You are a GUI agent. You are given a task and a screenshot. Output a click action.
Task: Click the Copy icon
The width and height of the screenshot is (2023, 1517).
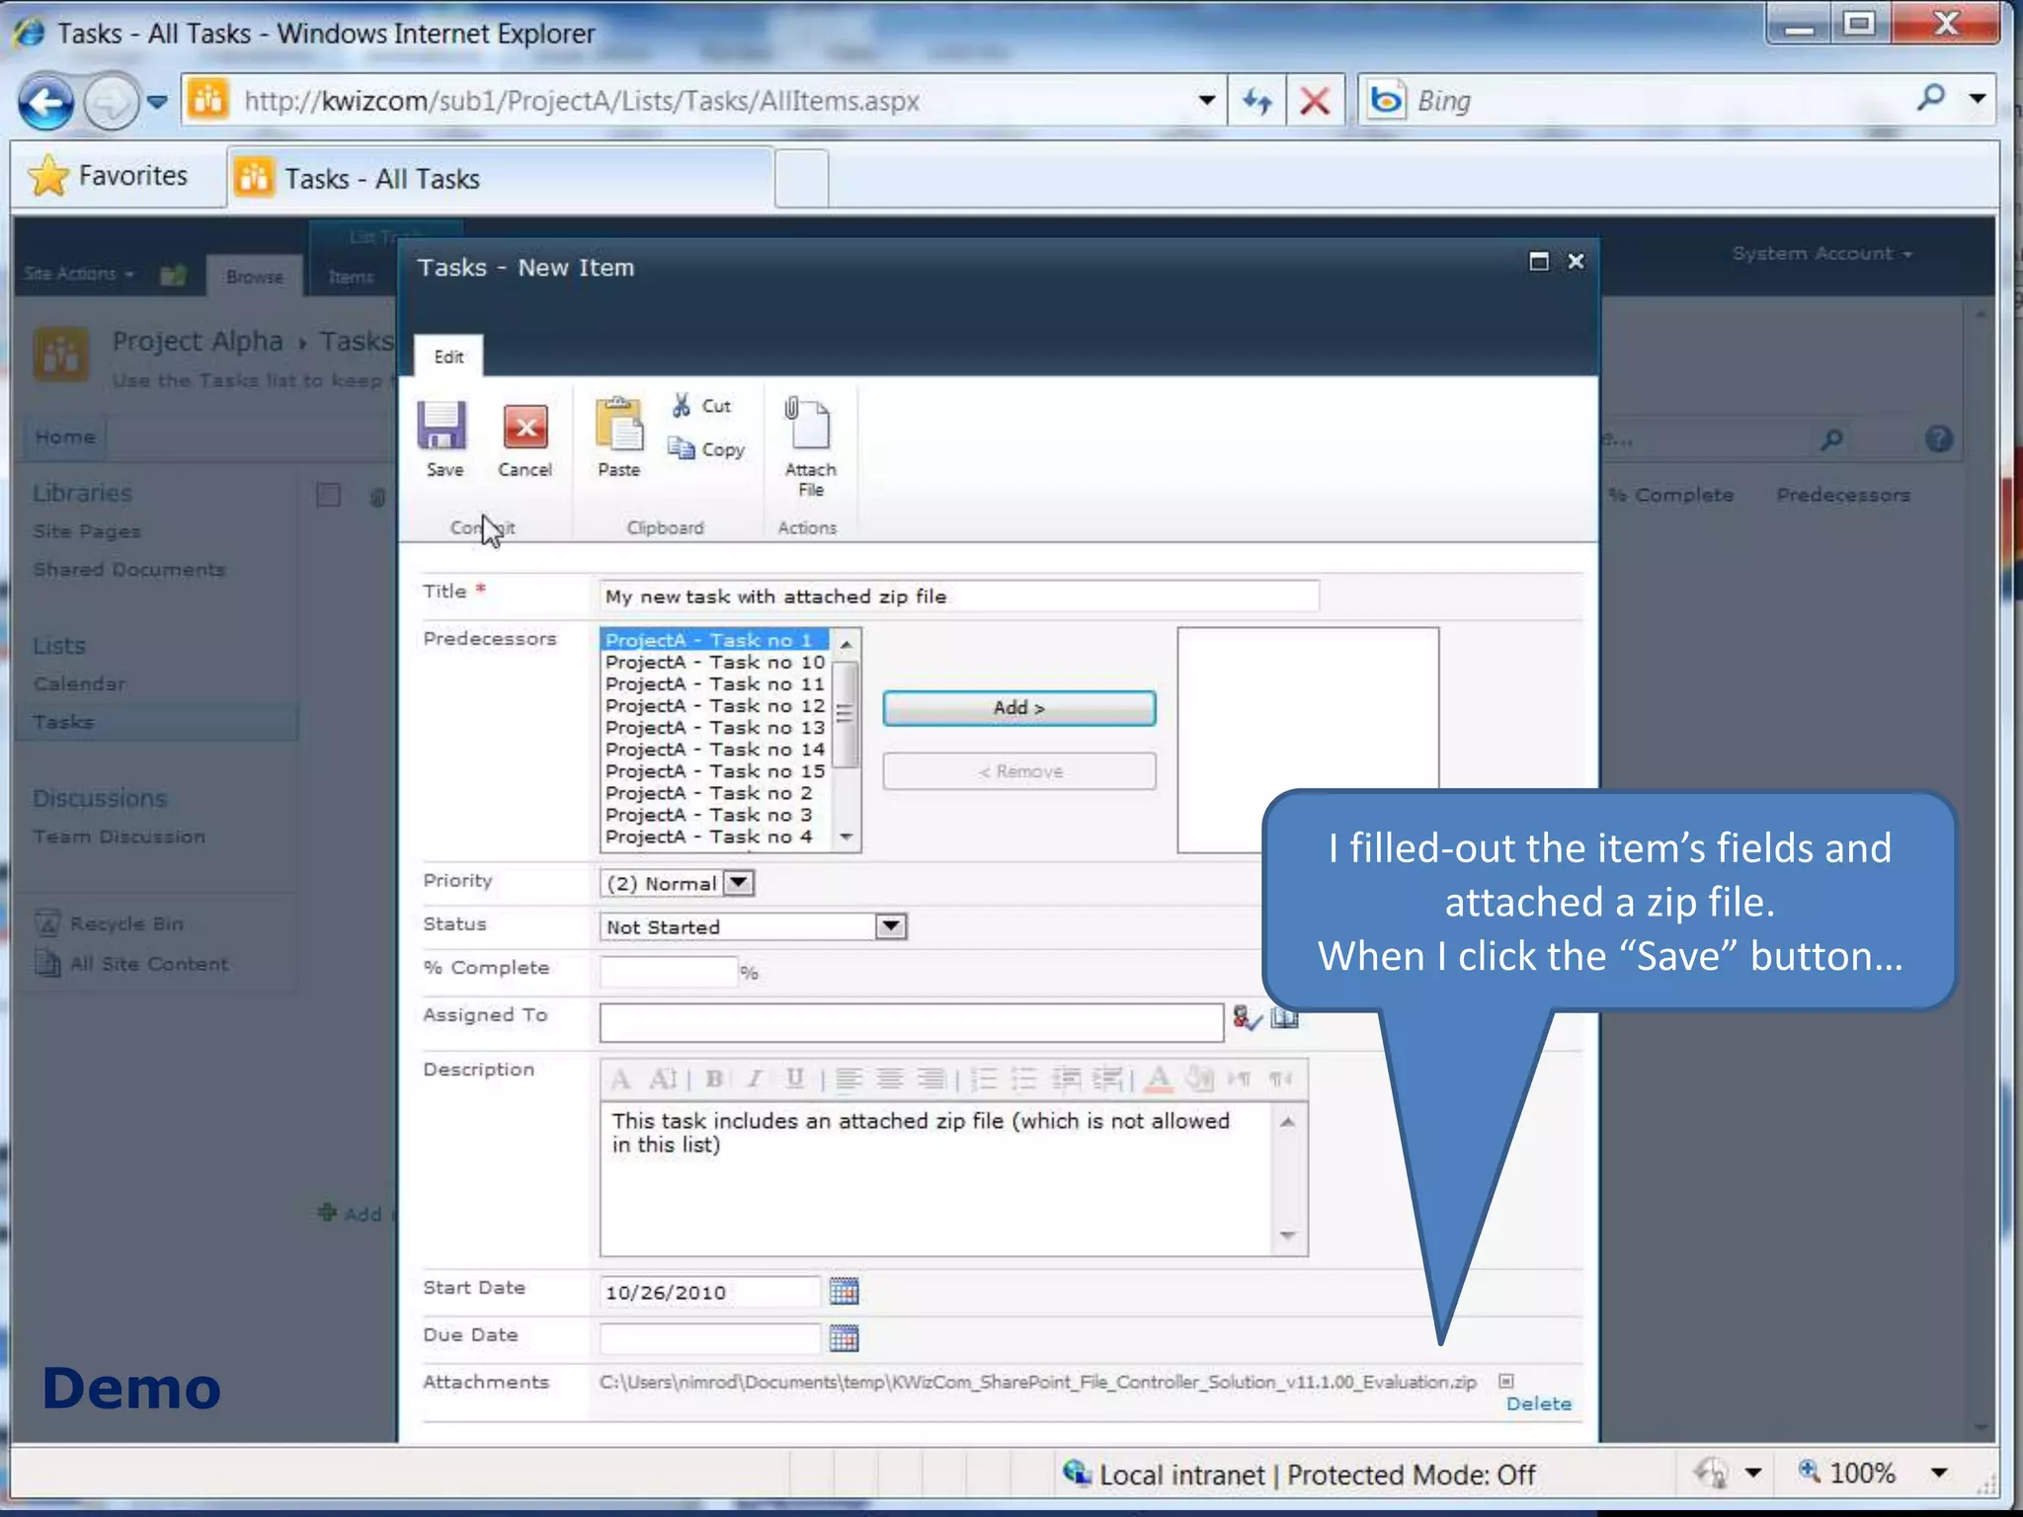click(682, 448)
